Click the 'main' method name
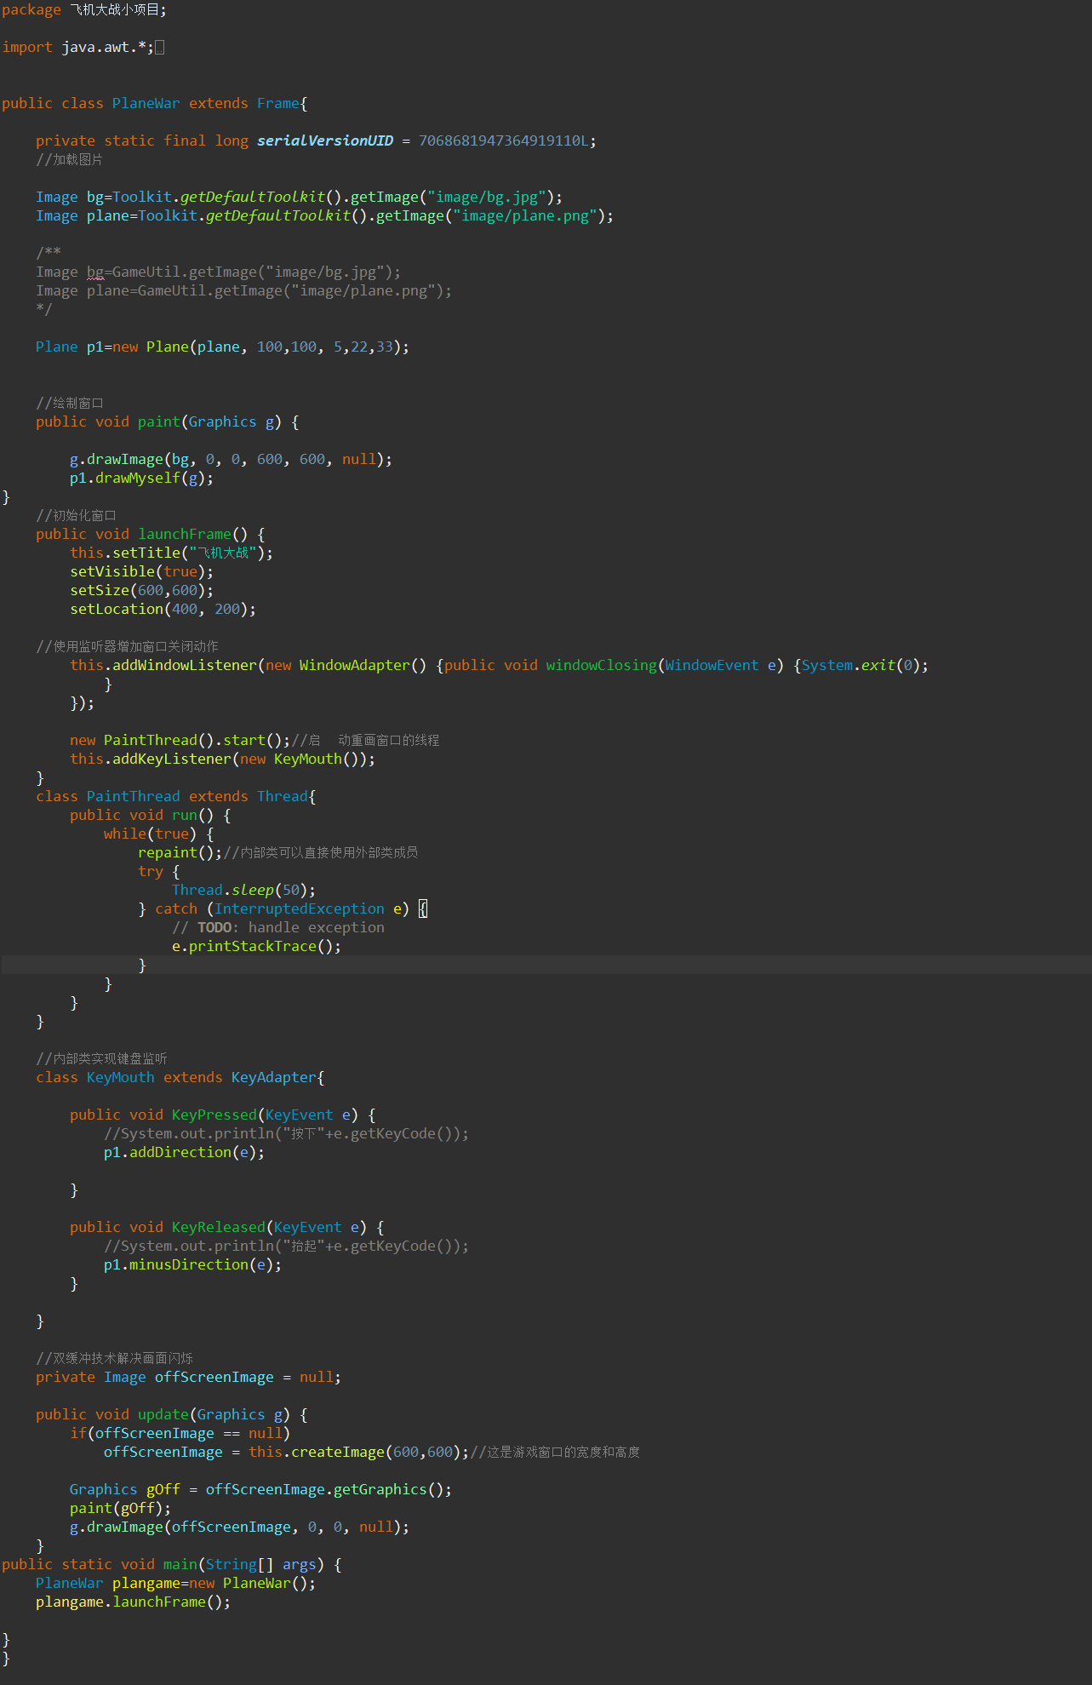Viewport: 1092px width, 1685px height. click(x=180, y=1565)
